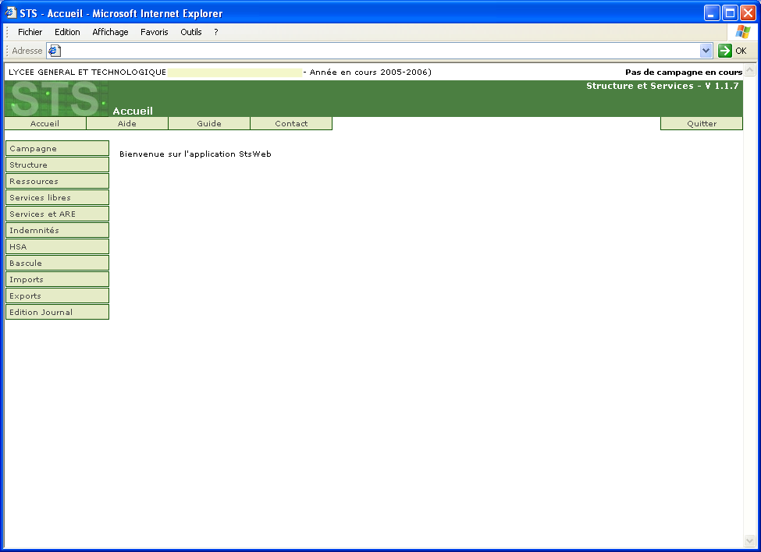Image resolution: width=761 pixels, height=552 pixels.
Task: Expand the address bar dropdown arrow
Action: [706, 51]
